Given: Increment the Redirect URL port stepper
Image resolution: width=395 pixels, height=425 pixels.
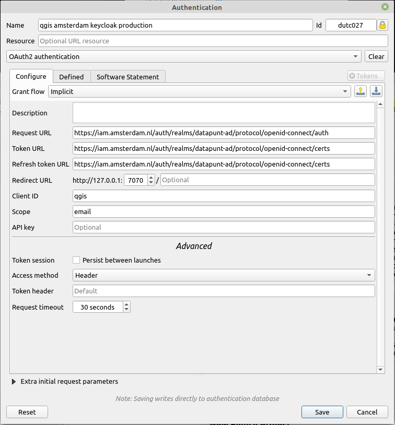Looking at the screenshot, I should click(152, 177).
